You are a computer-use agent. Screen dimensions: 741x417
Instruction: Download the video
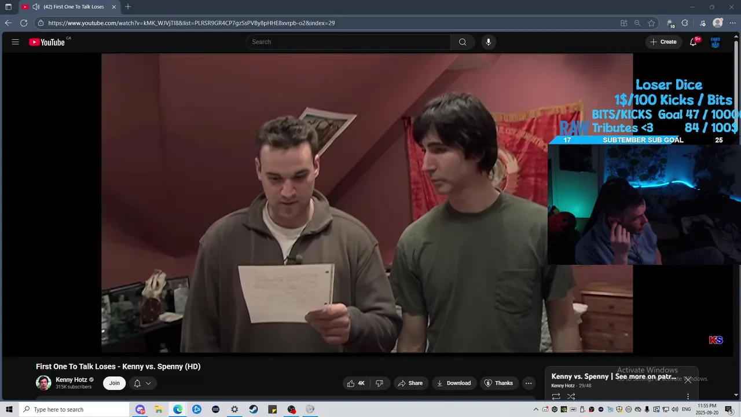(453, 383)
